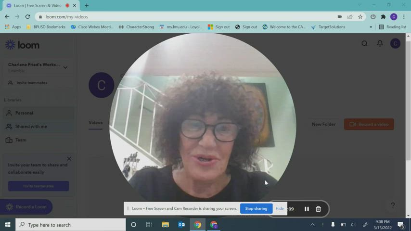Image resolution: width=411 pixels, height=231 pixels.
Task: Select the Videos tab
Action: point(95,123)
